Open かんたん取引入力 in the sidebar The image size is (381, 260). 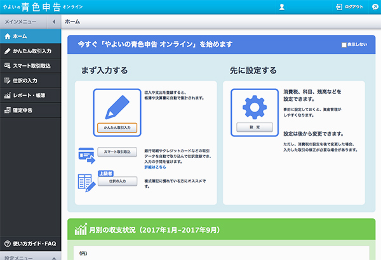[30, 51]
